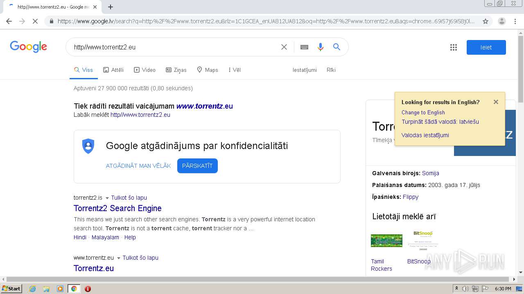Viewport: 524px width, 294px height.
Task: Click the Ieiet sign-in button
Action: 486,47
